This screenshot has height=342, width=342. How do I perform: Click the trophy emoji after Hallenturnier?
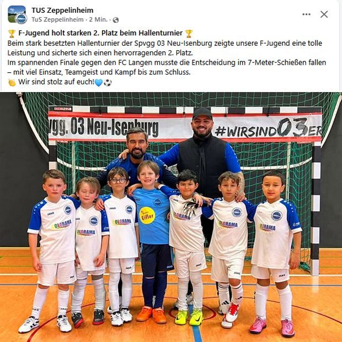[189, 33]
